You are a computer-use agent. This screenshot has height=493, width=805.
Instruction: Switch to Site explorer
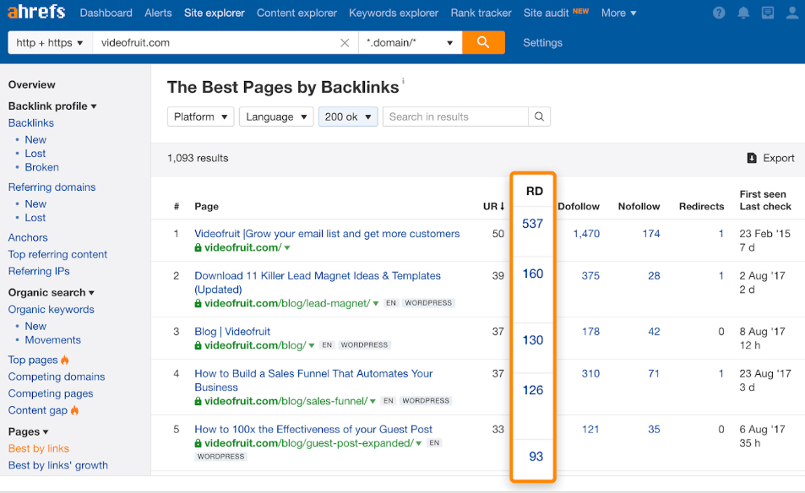coord(214,13)
